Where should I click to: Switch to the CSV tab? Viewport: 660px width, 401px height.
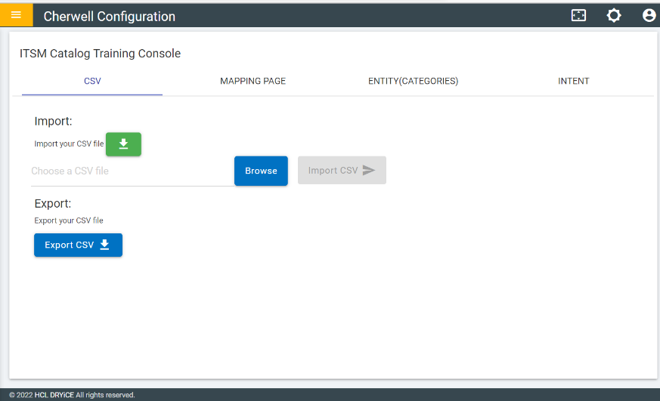tap(92, 81)
